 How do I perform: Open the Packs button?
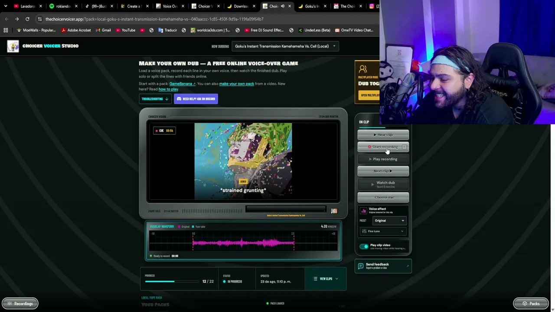pos(531,304)
